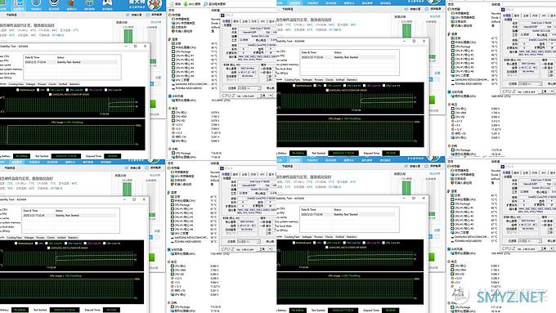The height and width of the screenshot is (313, 556).
Task: Open the Tools dropdown arrow in upper-left CPU-Z
Action: pos(270,96)
